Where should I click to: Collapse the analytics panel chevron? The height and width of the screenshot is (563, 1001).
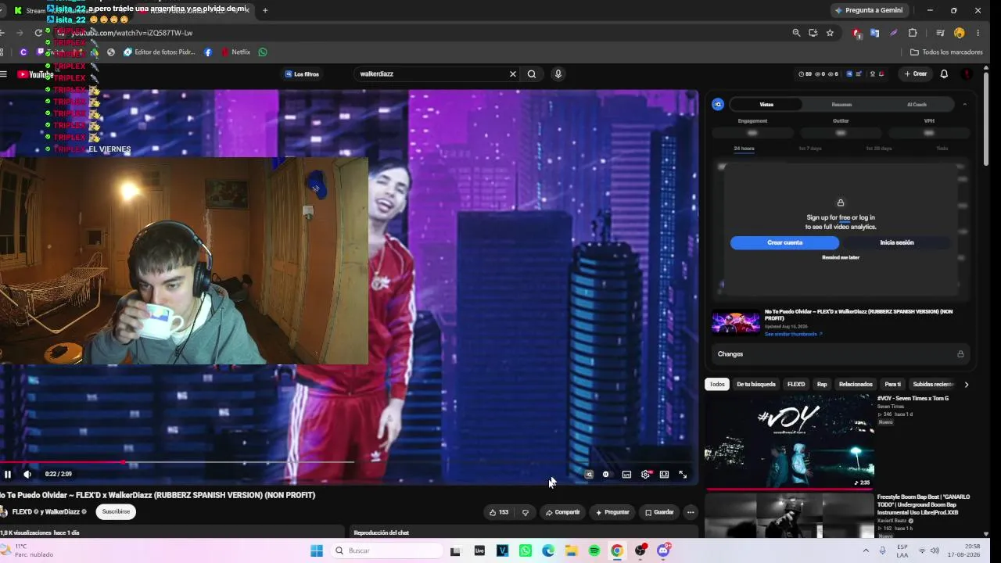(x=964, y=104)
